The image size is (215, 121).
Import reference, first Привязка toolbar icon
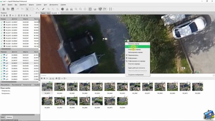[x=2, y=15]
